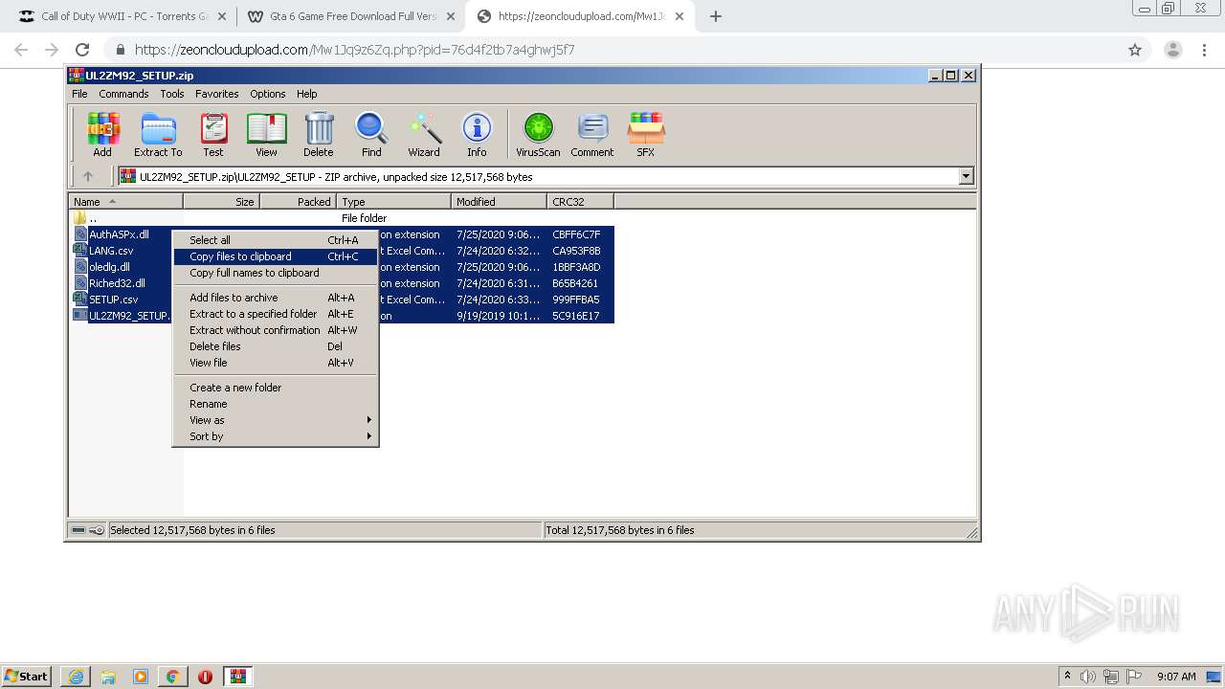1225x689 pixels.
Task: Open the Help menu
Action: point(306,94)
